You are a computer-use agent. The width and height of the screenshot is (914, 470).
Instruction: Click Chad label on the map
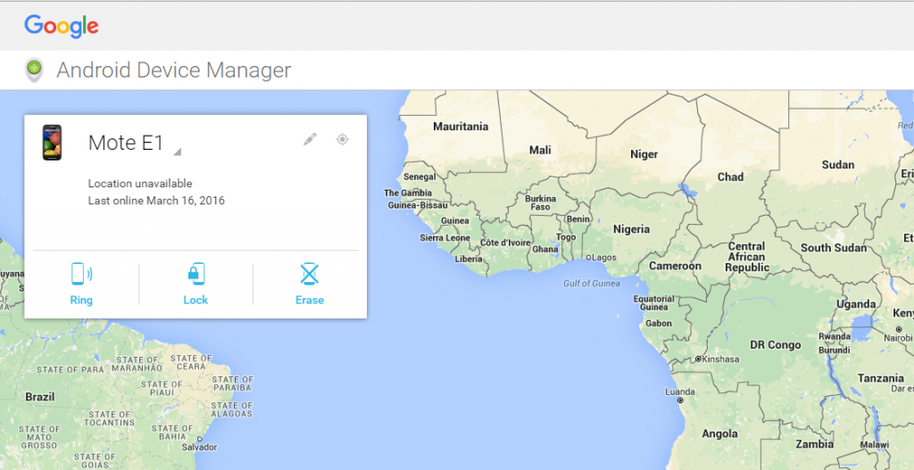[x=730, y=177]
